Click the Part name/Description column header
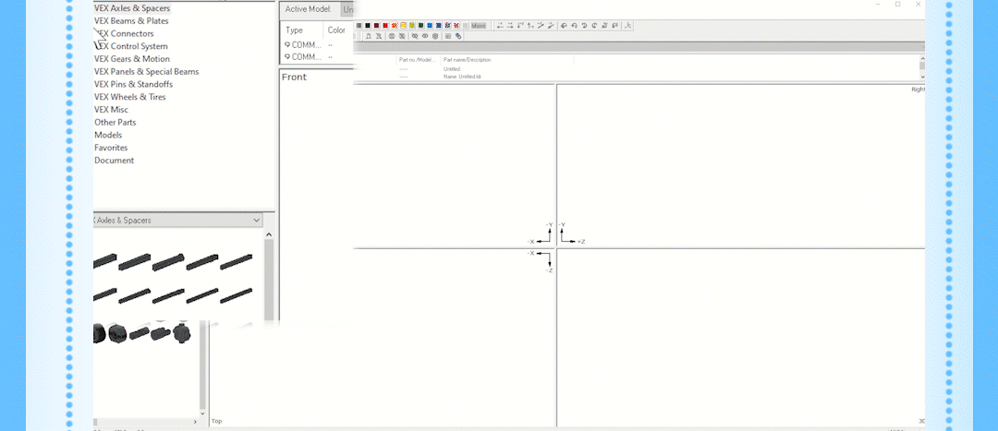Screen dimensions: 998x431 pos(468,60)
